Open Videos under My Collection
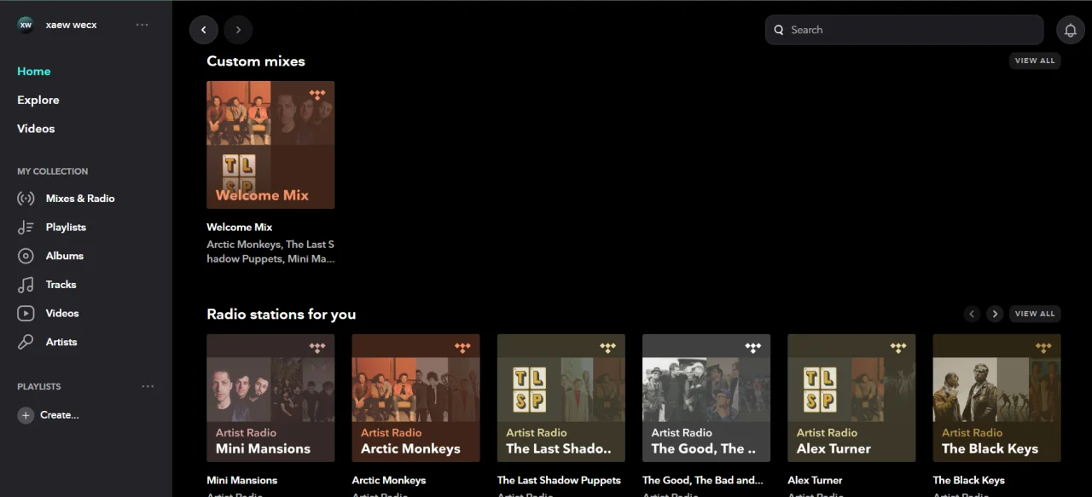1092x497 pixels. click(61, 313)
